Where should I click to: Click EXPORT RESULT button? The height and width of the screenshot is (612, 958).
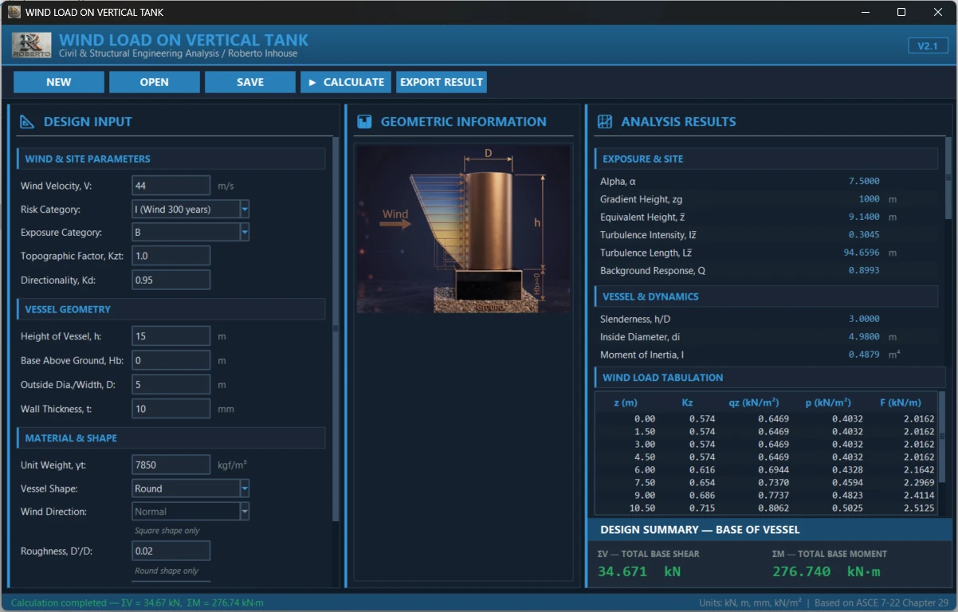coord(442,82)
